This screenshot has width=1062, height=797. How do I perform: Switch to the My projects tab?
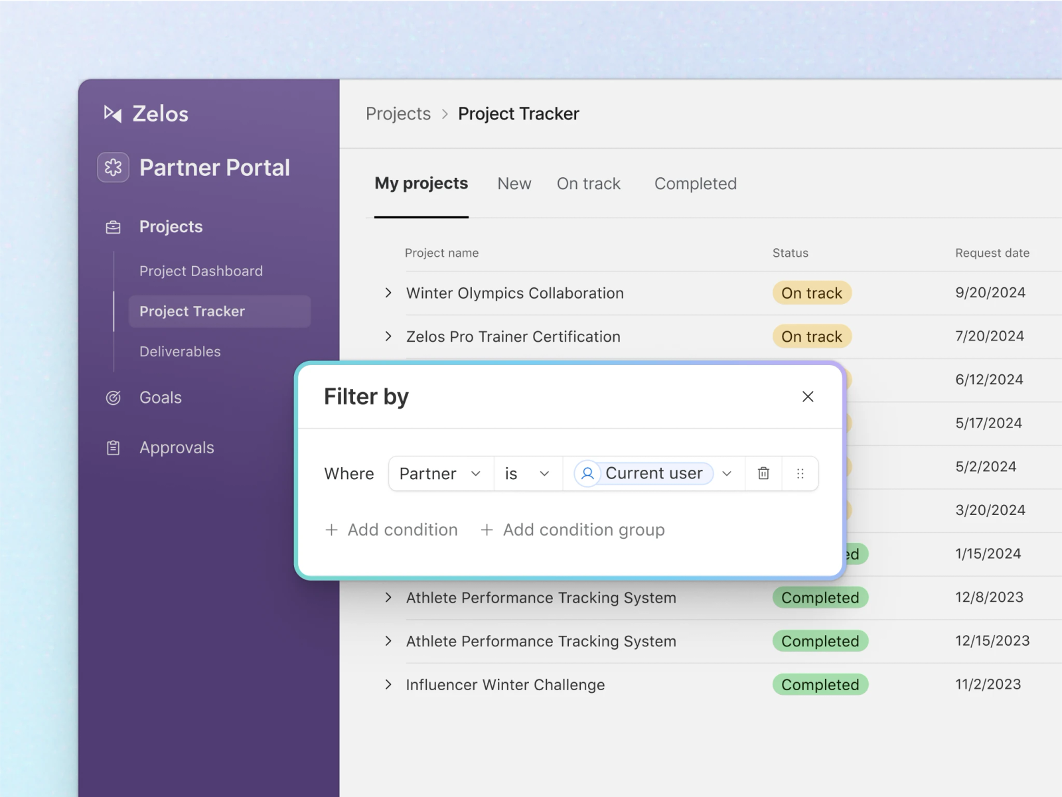click(421, 183)
